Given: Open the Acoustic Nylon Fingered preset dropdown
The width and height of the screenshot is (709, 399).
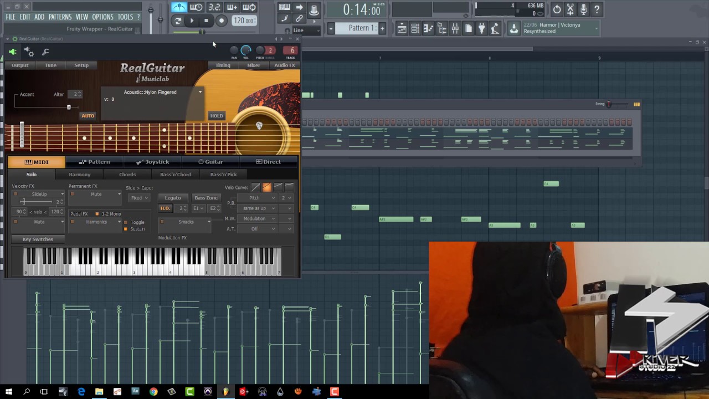Looking at the screenshot, I should 200,92.
